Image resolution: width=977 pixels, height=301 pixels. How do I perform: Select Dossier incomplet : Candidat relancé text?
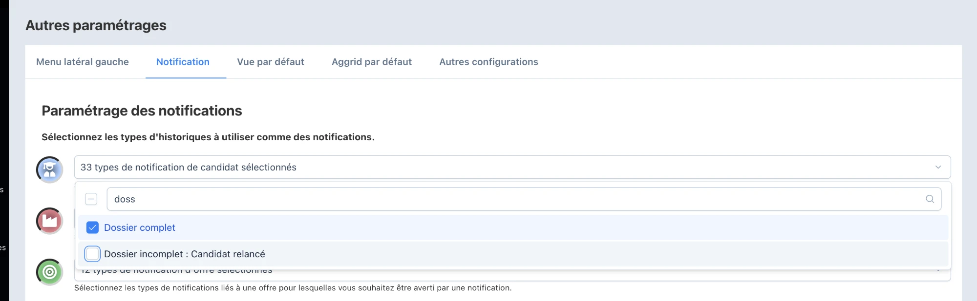(x=185, y=254)
